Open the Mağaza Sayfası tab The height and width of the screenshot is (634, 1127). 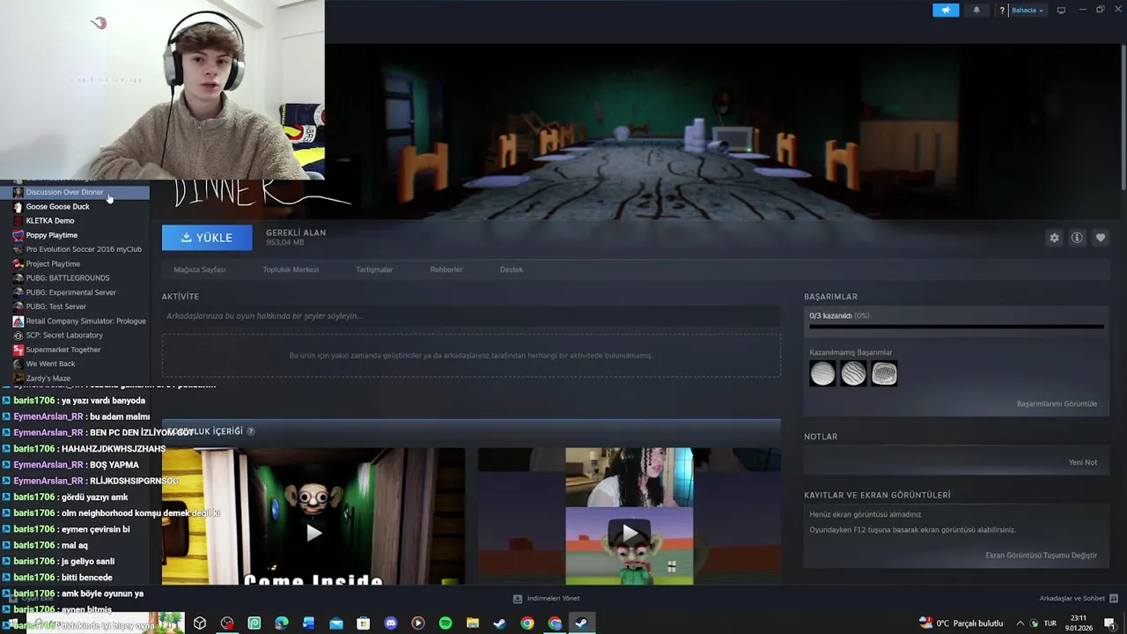200,269
